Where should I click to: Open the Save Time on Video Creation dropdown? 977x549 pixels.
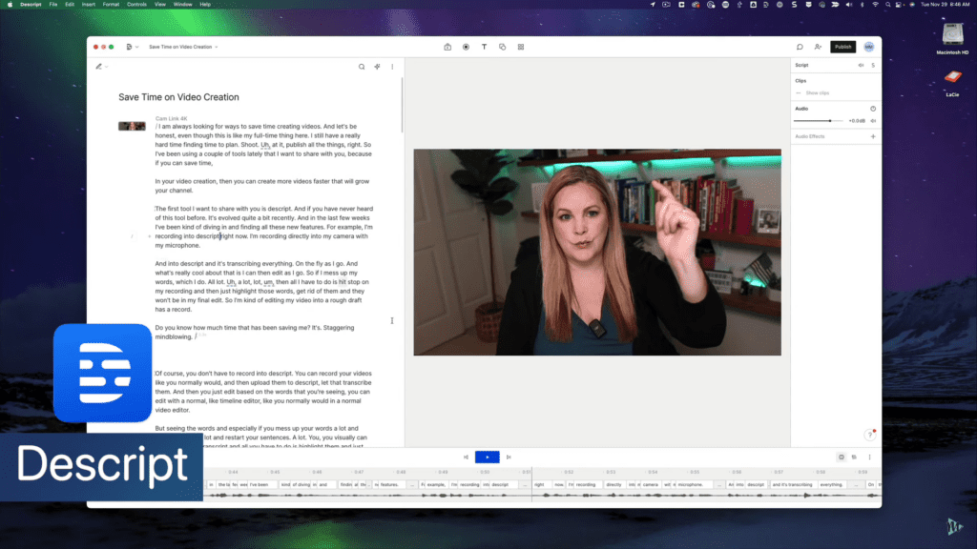click(183, 47)
